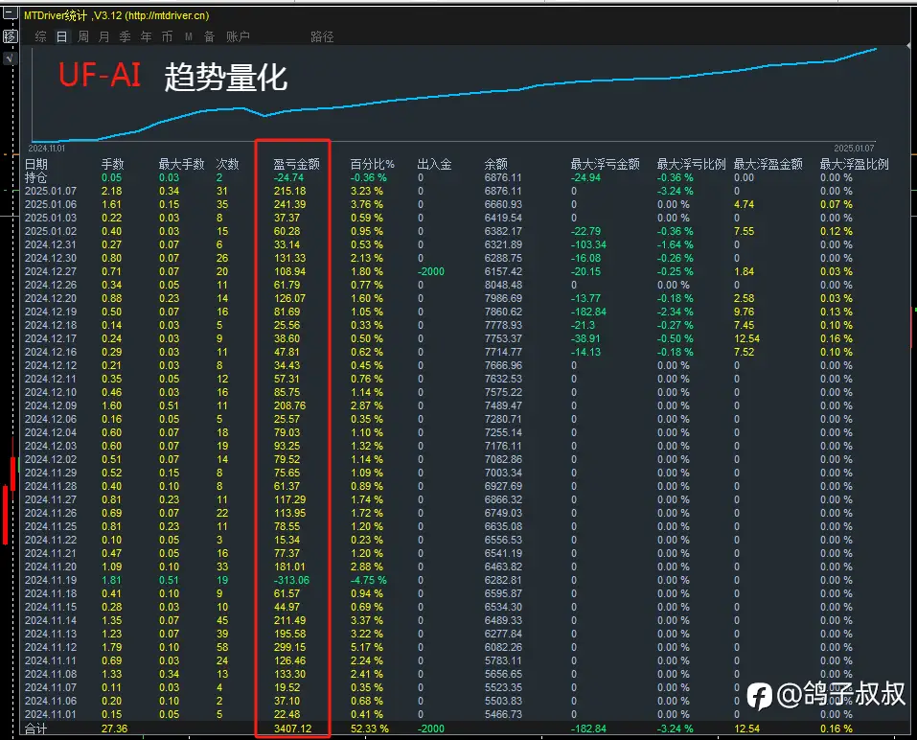Click the blue equity curve chart
This screenshot has height=740, width=917.
pos(455,97)
